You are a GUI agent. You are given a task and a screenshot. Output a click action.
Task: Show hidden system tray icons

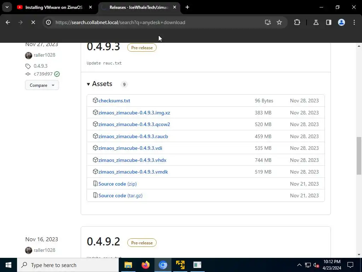[x=299, y=265]
